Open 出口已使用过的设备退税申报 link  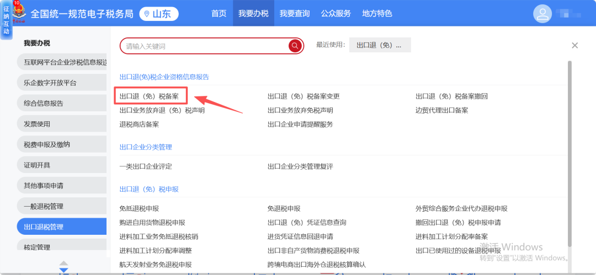(x=458, y=250)
